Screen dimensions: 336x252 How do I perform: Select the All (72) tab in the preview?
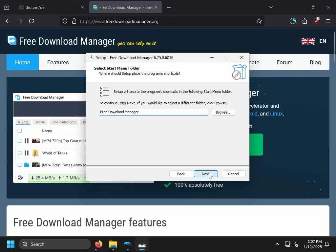[x=23, y=122]
